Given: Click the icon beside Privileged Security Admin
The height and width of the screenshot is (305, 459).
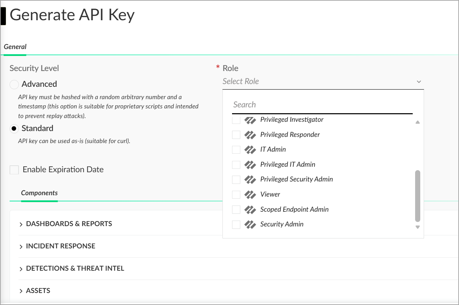Looking at the screenshot, I should click(x=250, y=179).
